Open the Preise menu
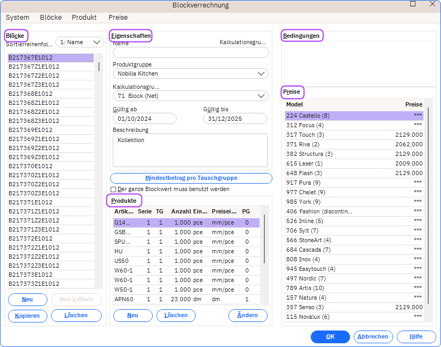 118,18
